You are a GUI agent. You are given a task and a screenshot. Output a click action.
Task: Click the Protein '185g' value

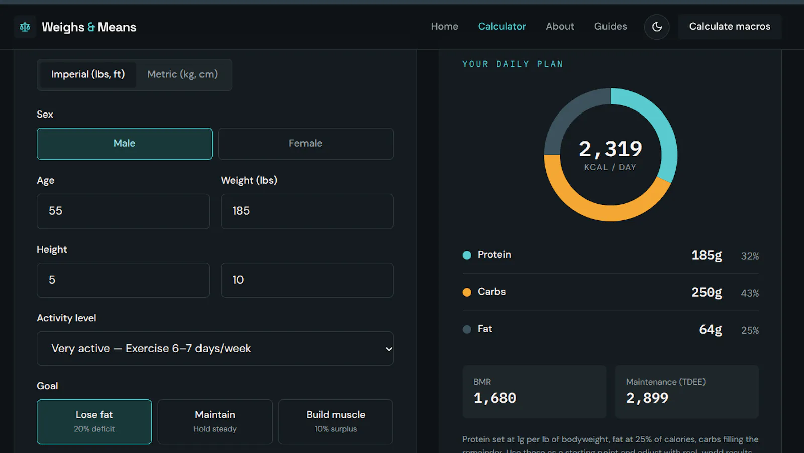707,255
